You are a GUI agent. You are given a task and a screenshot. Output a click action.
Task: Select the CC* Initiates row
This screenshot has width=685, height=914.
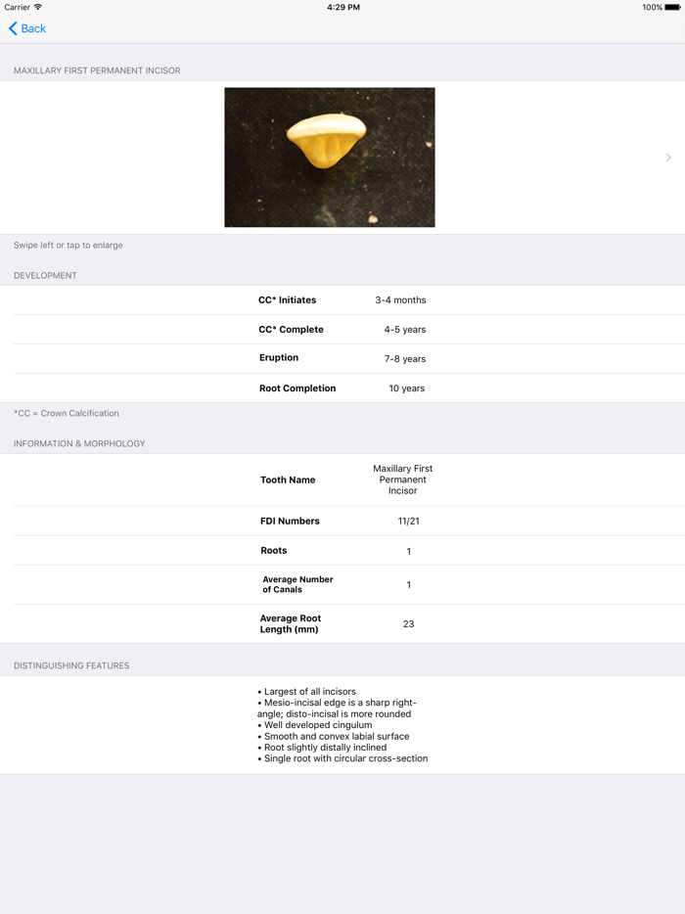[342, 299]
